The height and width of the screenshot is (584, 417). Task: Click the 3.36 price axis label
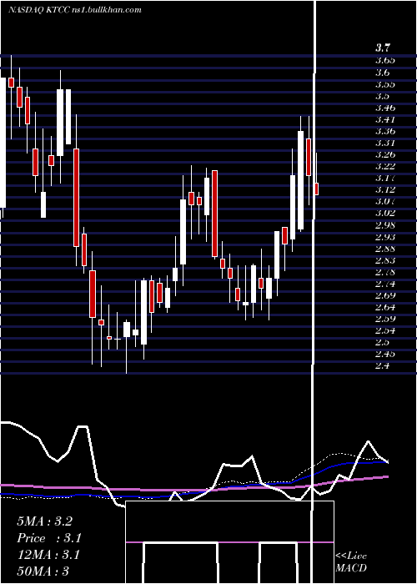click(385, 131)
